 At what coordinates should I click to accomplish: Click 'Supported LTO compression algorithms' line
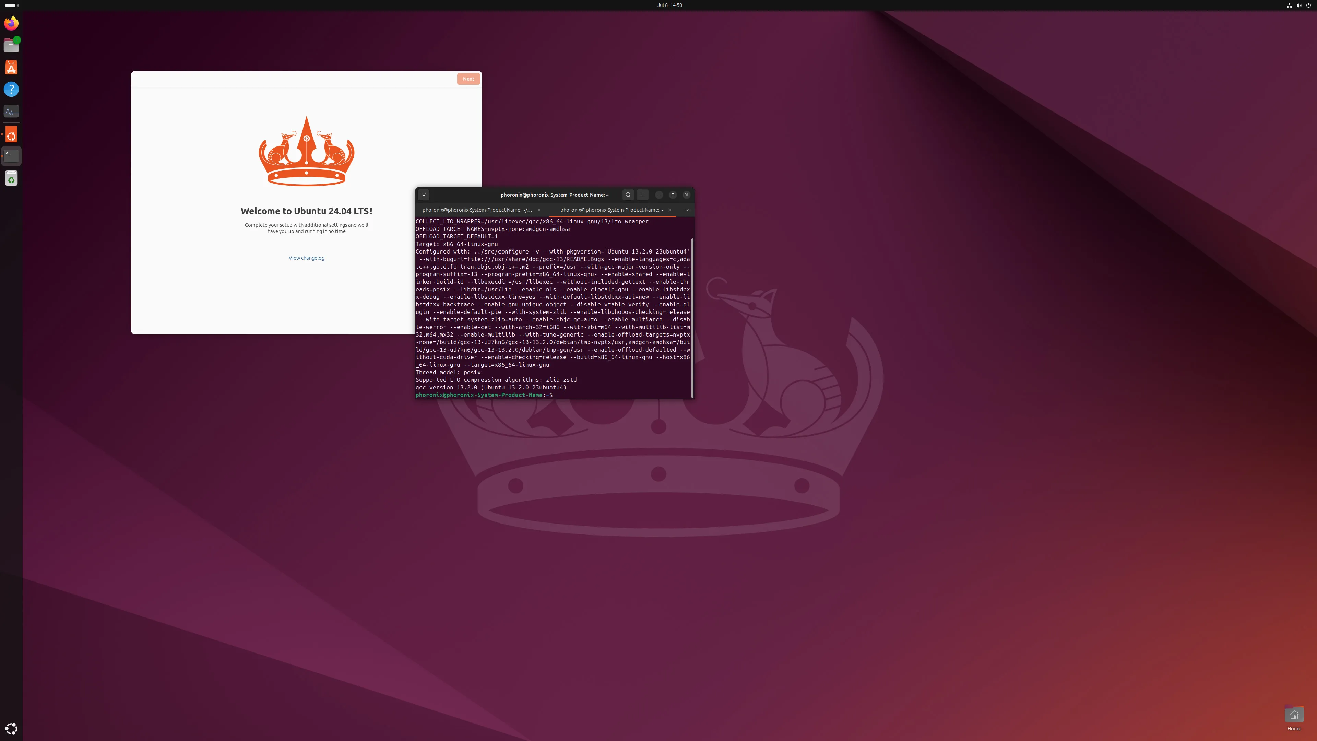tap(496, 380)
